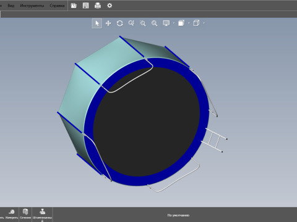Click the zoom to fit icon
This screenshot has width=297, height=222.
pos(155,23)
